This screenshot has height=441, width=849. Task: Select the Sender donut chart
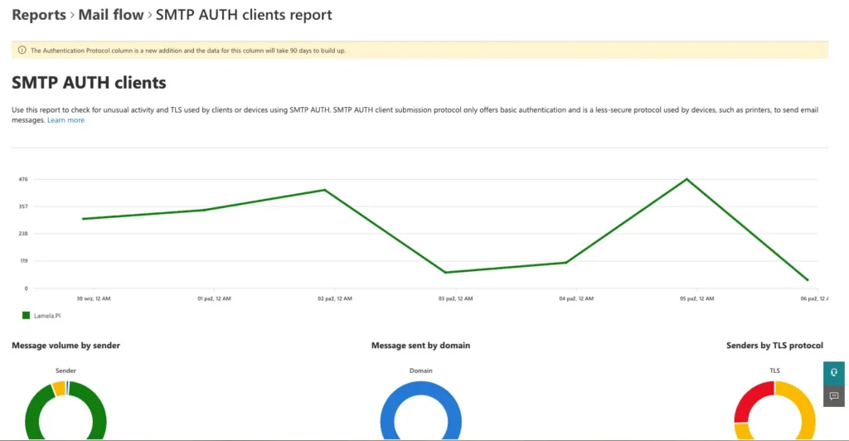[x=65, y=411]
